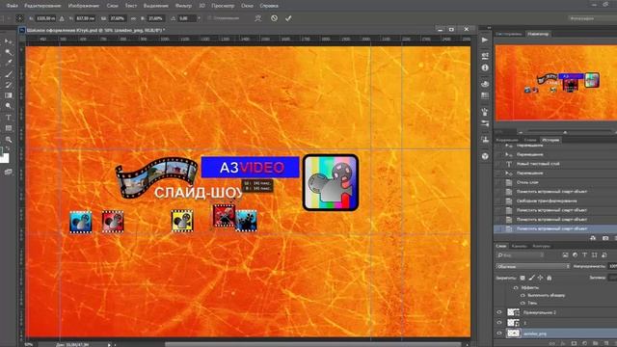Select the Brush tool

(x=8, y=74)
